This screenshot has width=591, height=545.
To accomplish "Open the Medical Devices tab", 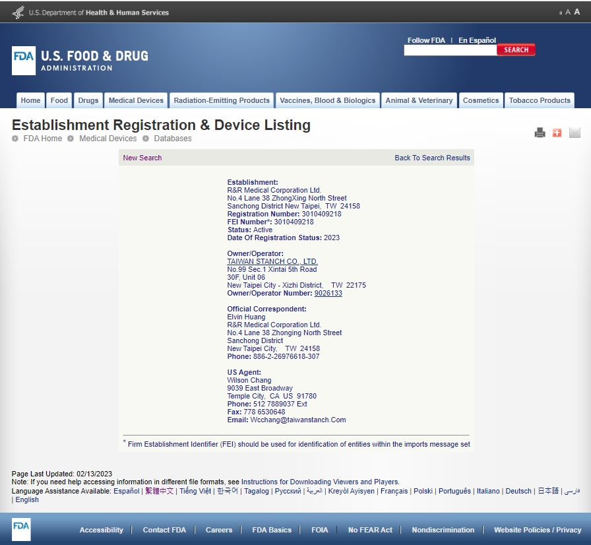I will (136, 100).
